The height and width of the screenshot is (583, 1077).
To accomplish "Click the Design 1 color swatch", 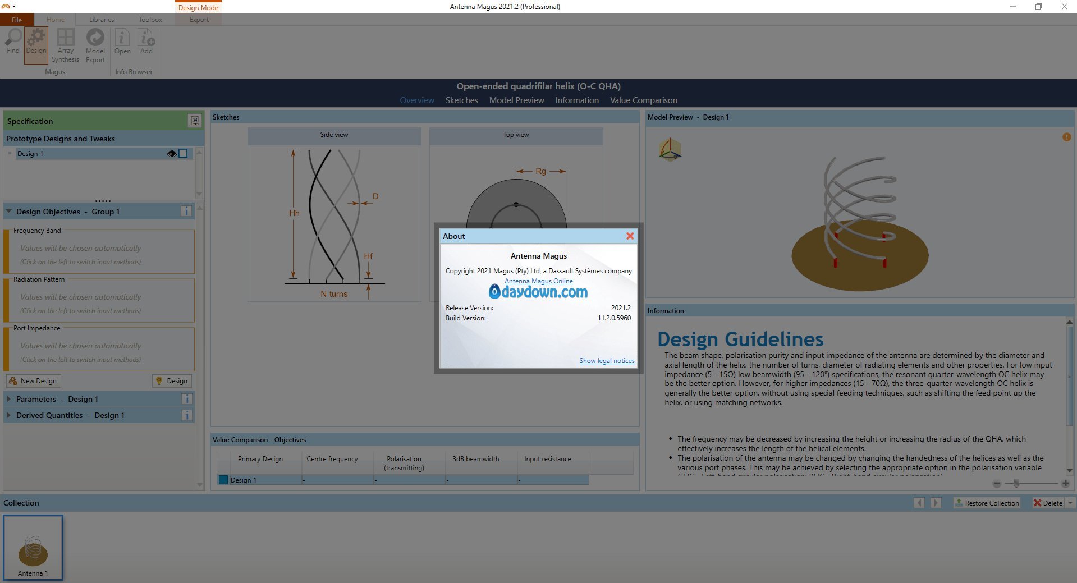I will click(x=223, y=480).
